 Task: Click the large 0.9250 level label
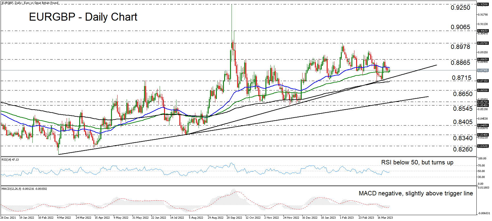(460, 8)
